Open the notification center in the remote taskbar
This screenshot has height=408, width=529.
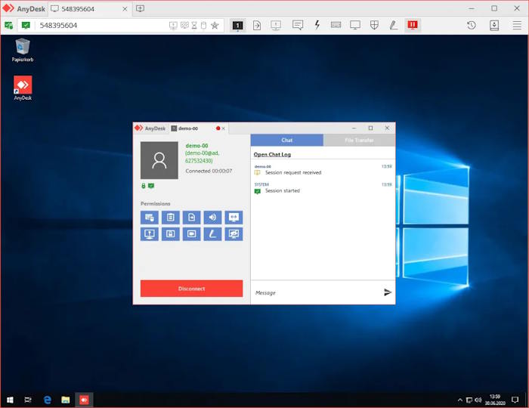pos(515,400)
